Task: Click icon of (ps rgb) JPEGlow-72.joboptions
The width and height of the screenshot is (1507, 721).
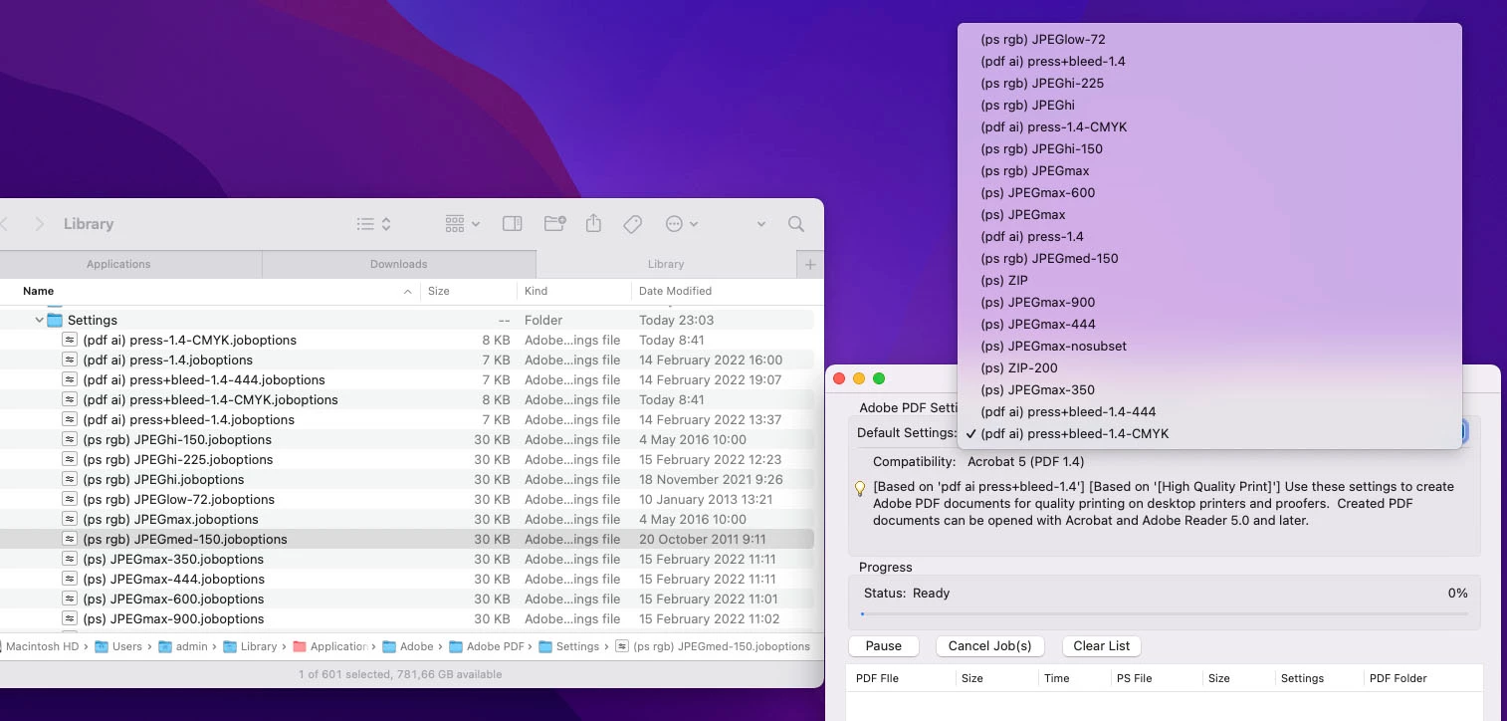Action: pyautogui.click(x=70, y=499)
